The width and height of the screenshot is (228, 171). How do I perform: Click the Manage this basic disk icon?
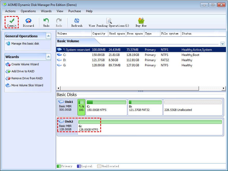(x=8, y=44)
